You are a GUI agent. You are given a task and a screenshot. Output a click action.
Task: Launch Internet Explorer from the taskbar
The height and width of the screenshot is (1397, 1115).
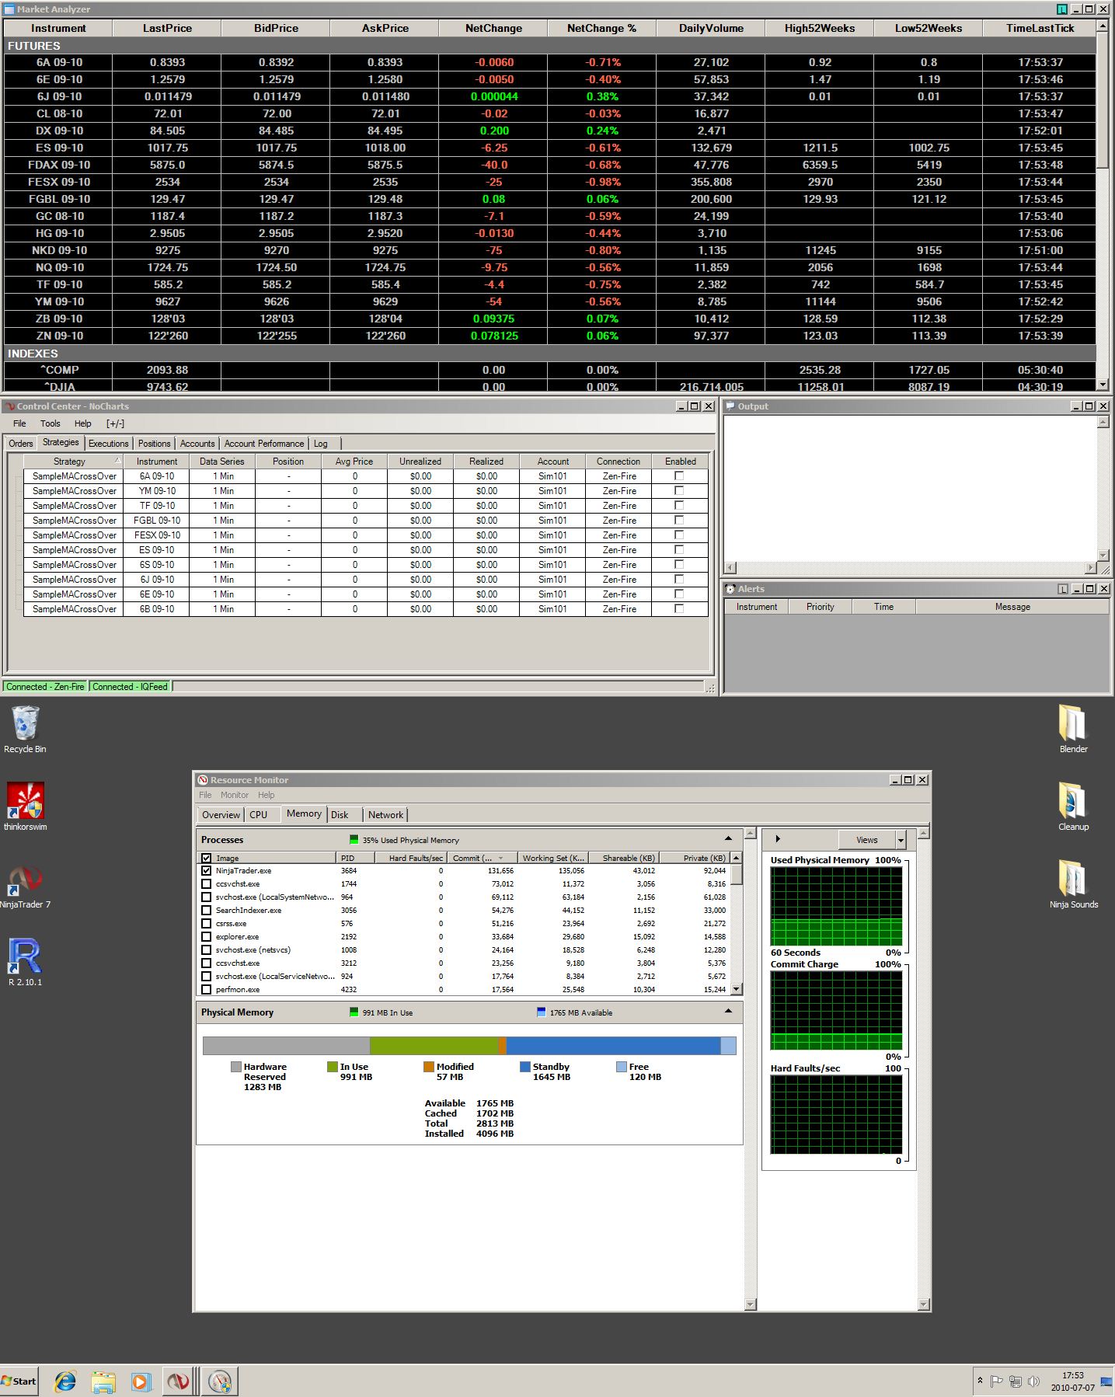(65, 1381)
